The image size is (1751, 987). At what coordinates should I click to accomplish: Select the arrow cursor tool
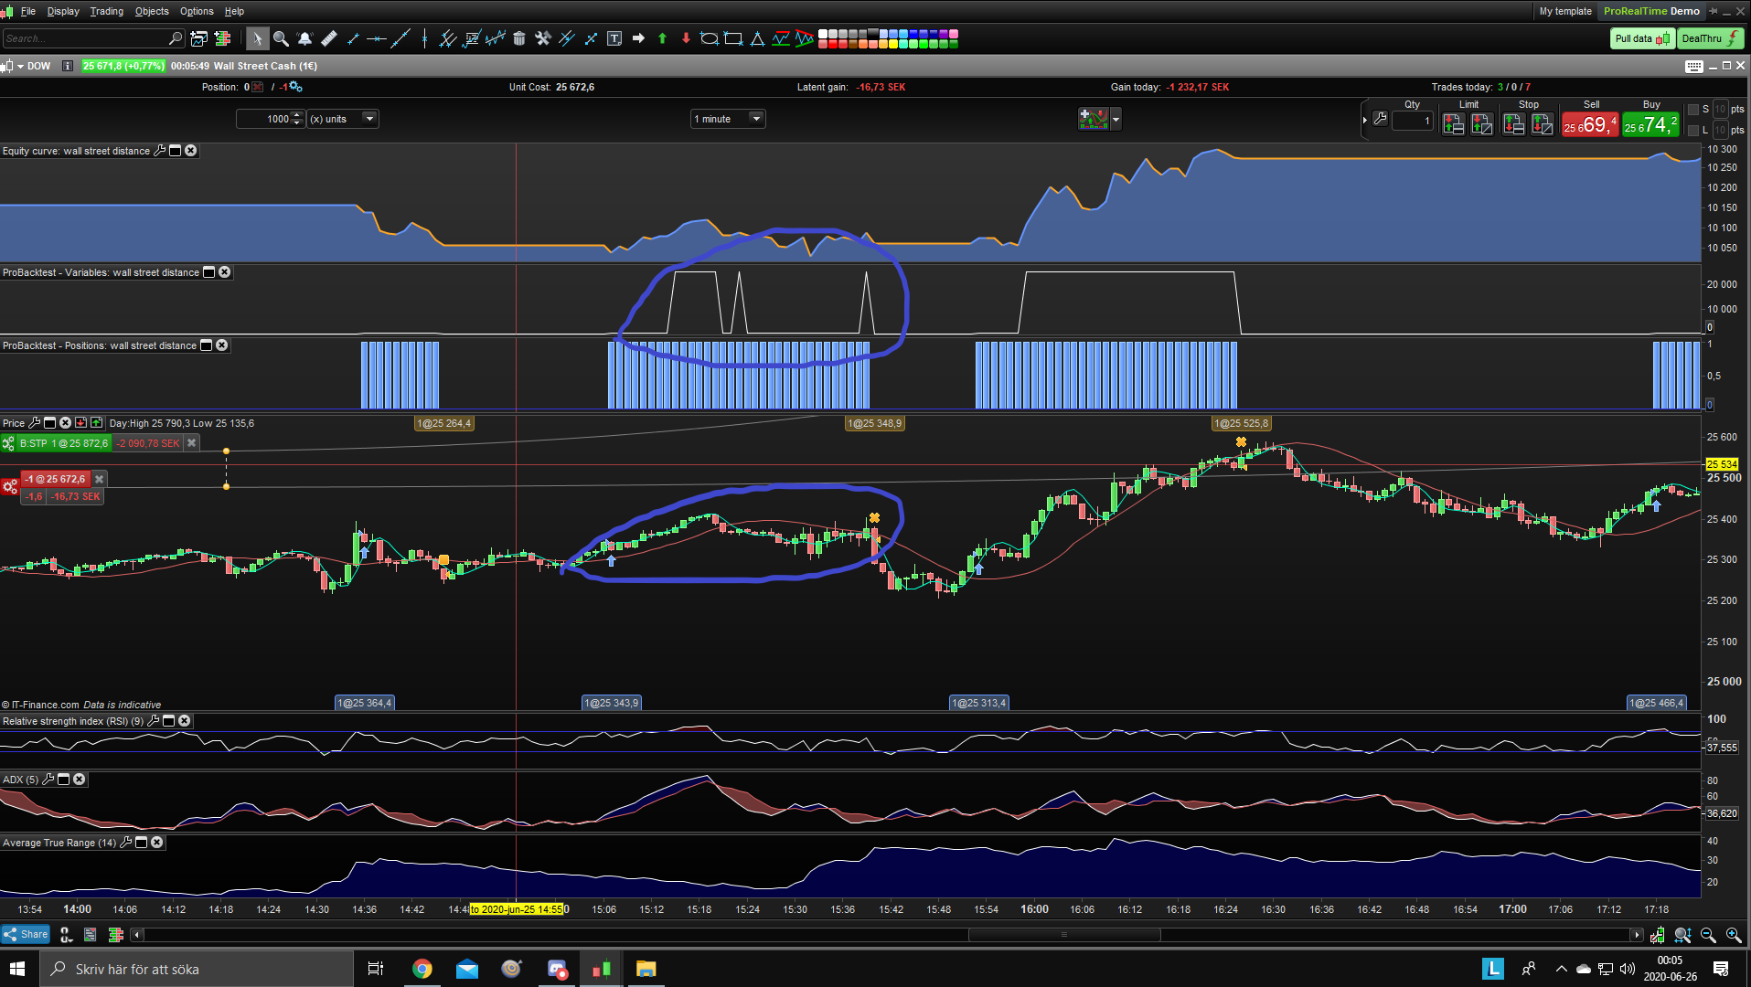[257, 38]
